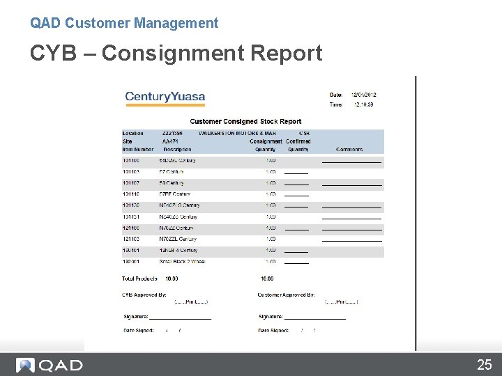Click the CenturyYuasa logo on the report

pyautogui.click(x=165, y=98)
